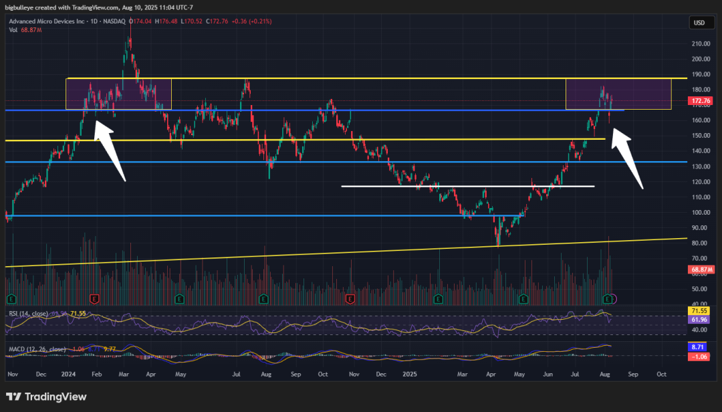The image size is (722, 412).
Task: Click the red 172.76 current price label
Action: (x=701, y=100)
